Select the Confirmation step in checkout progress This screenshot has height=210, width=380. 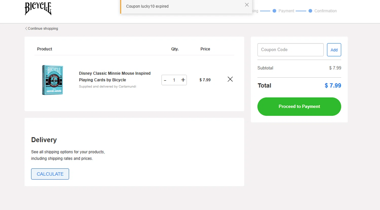point(322,11)
